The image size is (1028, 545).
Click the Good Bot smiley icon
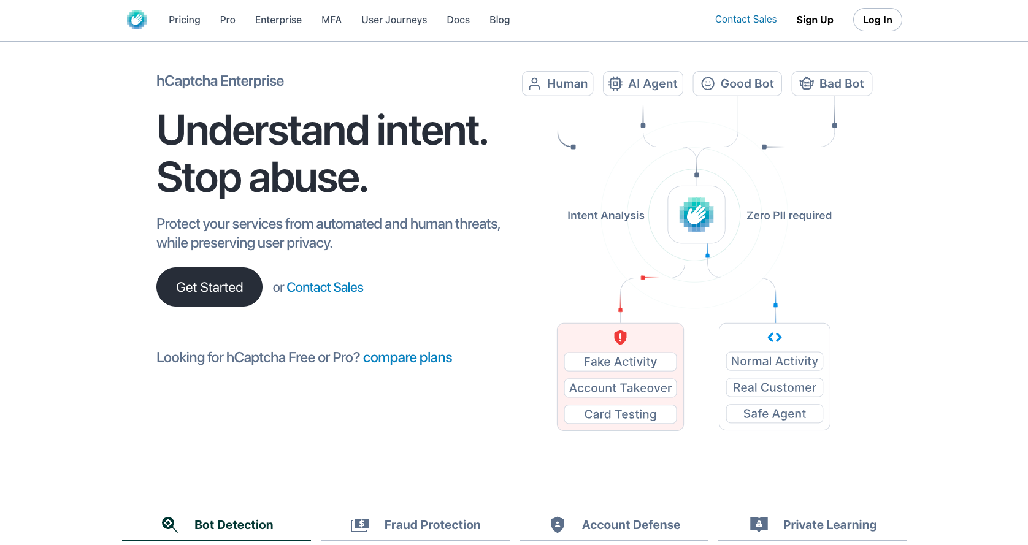(708, 83)
